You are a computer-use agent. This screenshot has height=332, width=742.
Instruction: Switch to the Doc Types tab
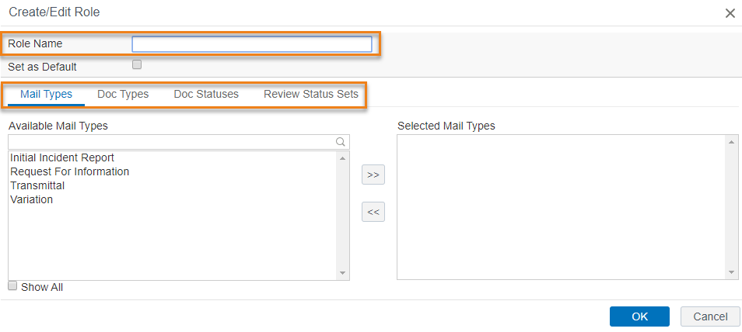123,94
